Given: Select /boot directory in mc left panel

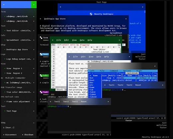Looking at the screenshot, I should (91, 80).
